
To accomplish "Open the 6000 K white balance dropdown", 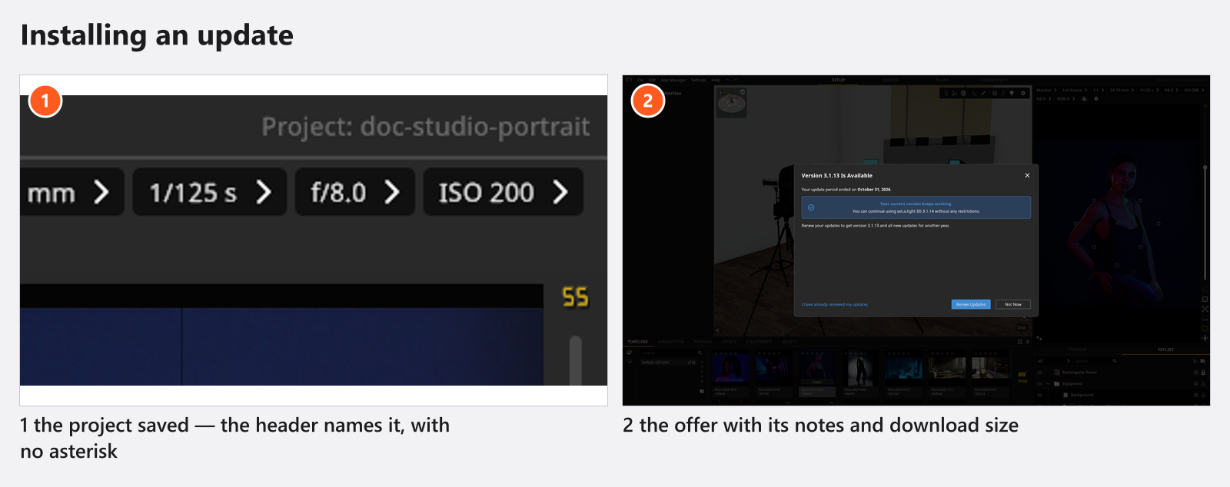I will [x=1066, y=98].
